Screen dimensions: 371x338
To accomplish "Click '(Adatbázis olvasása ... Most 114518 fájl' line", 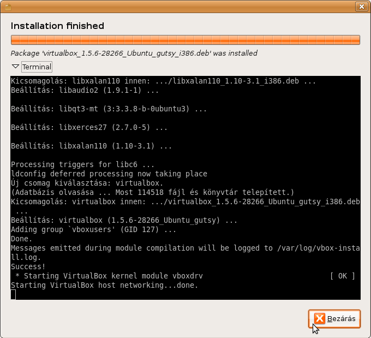I will pos(152,192).
